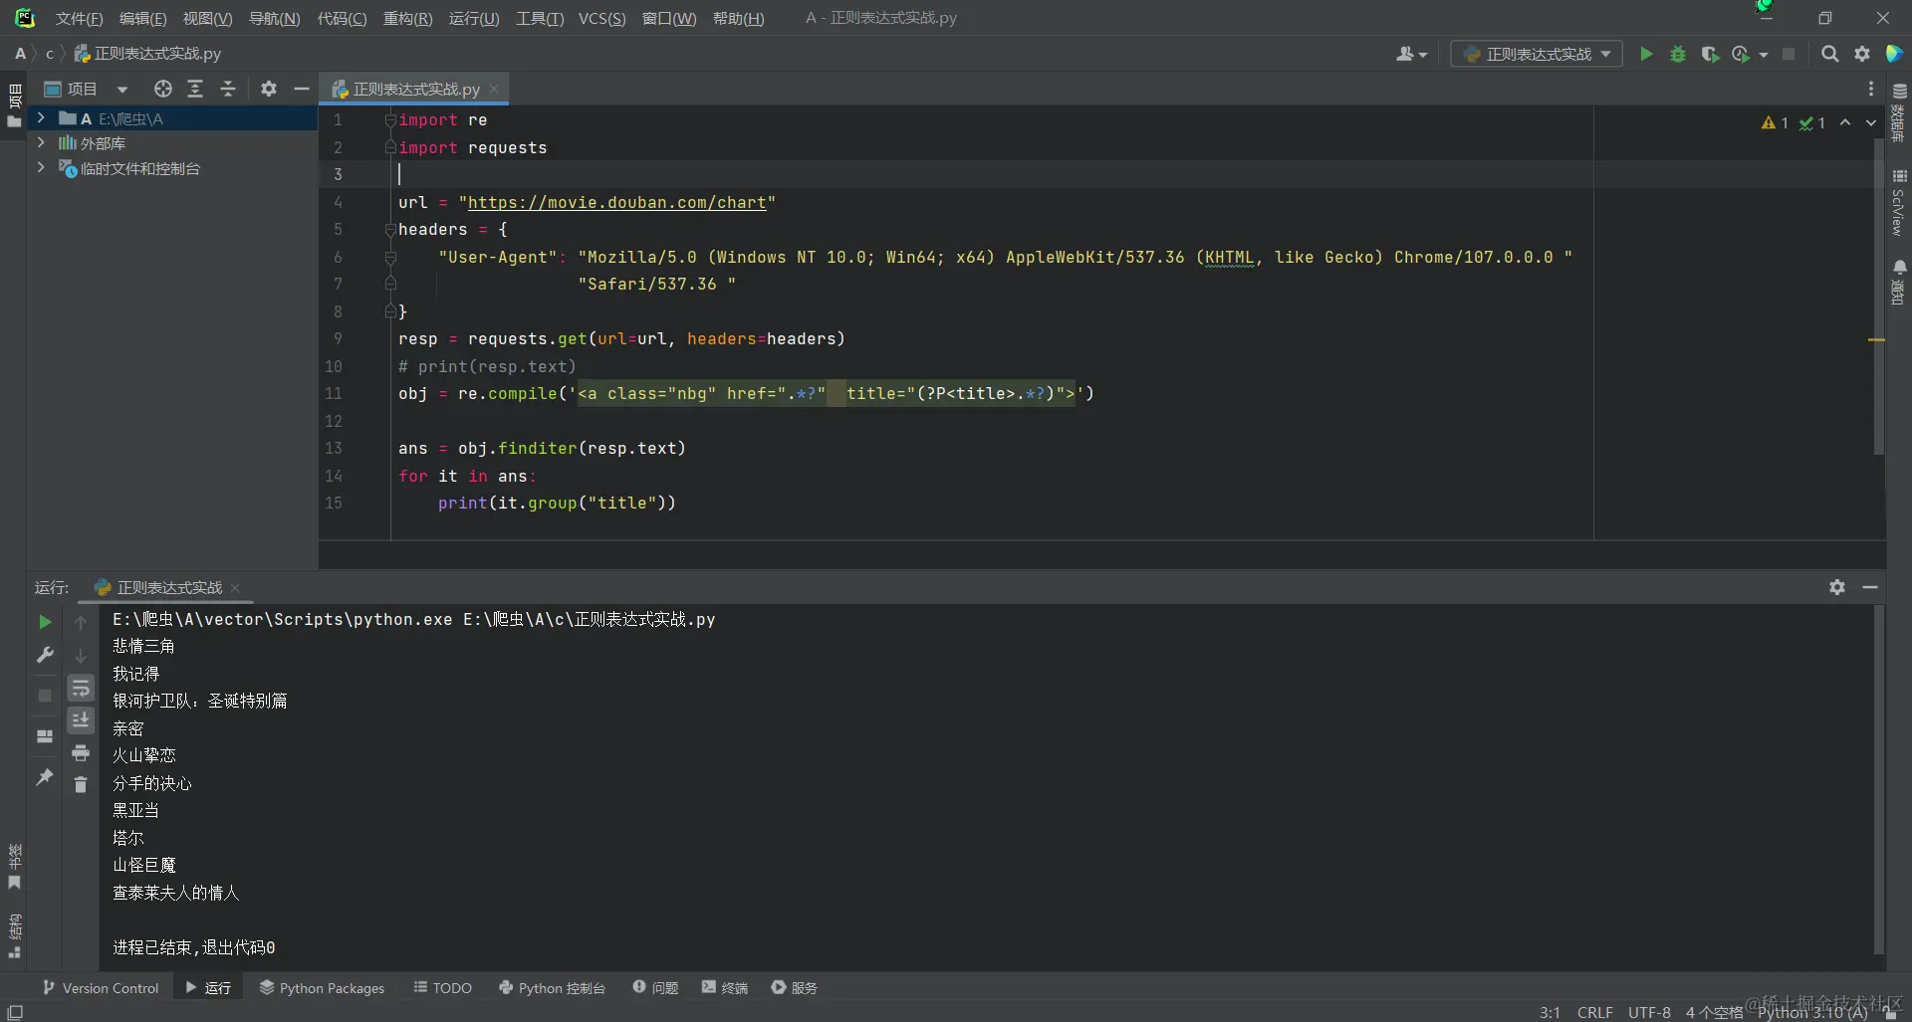Click the print icon in Run panel
This screenshot has width=1912, height=1022.
[81, 752]
